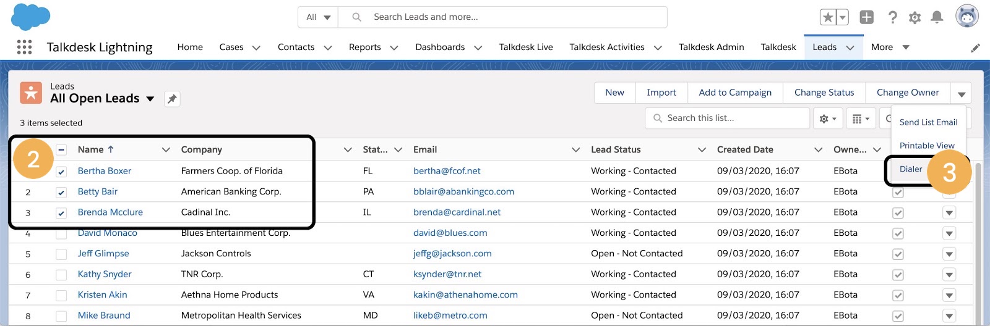The height and width of the screenshot is (326, 990).
Task: Uncheck Betty Bair row checkbox
Action: pos(61,192)
